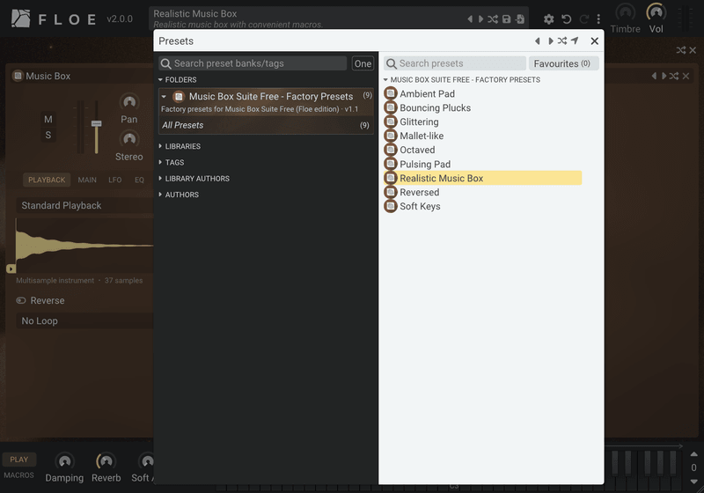Toggle the Reverse switch
The width and height of the screenshot is (704, 493).
tap(21, 301)
